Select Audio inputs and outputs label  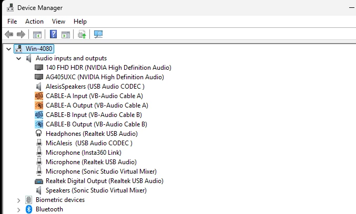(x=72, y=58)
